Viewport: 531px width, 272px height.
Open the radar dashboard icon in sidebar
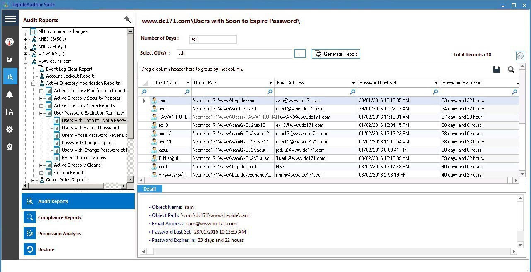click(10, 42)
